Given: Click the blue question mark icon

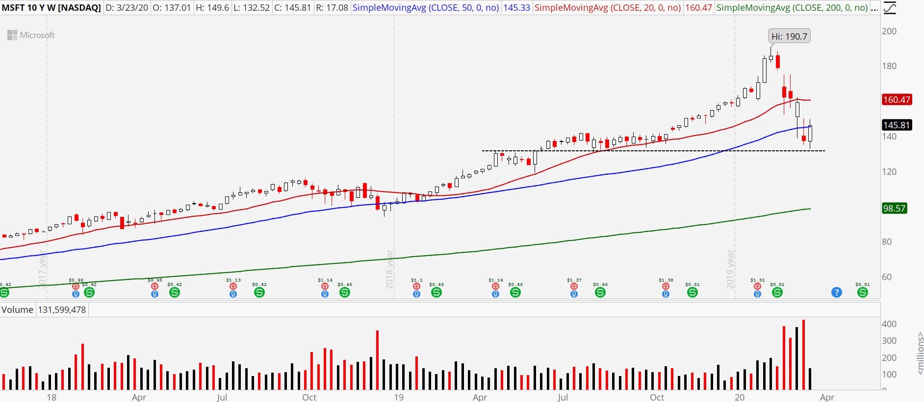Looking at the screenshot, I should tap(837, 292).
